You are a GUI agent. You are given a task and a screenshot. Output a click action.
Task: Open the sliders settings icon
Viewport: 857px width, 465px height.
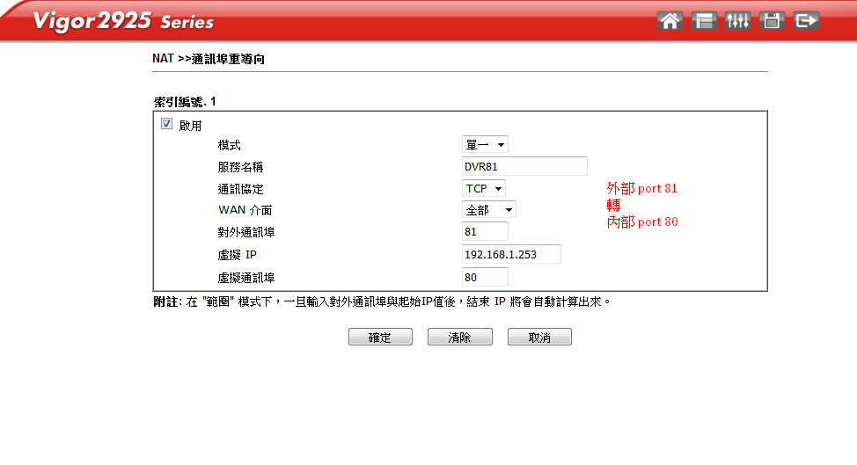point(737,21)
